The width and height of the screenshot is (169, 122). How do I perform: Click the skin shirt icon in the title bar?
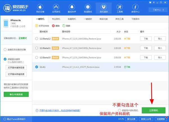click(x=150, y=2)
